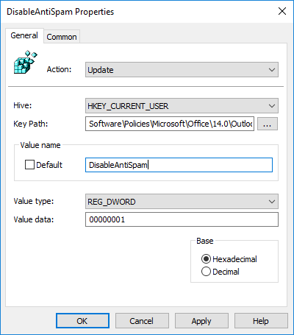Click the registry cubes icon

tap(25, 62)
